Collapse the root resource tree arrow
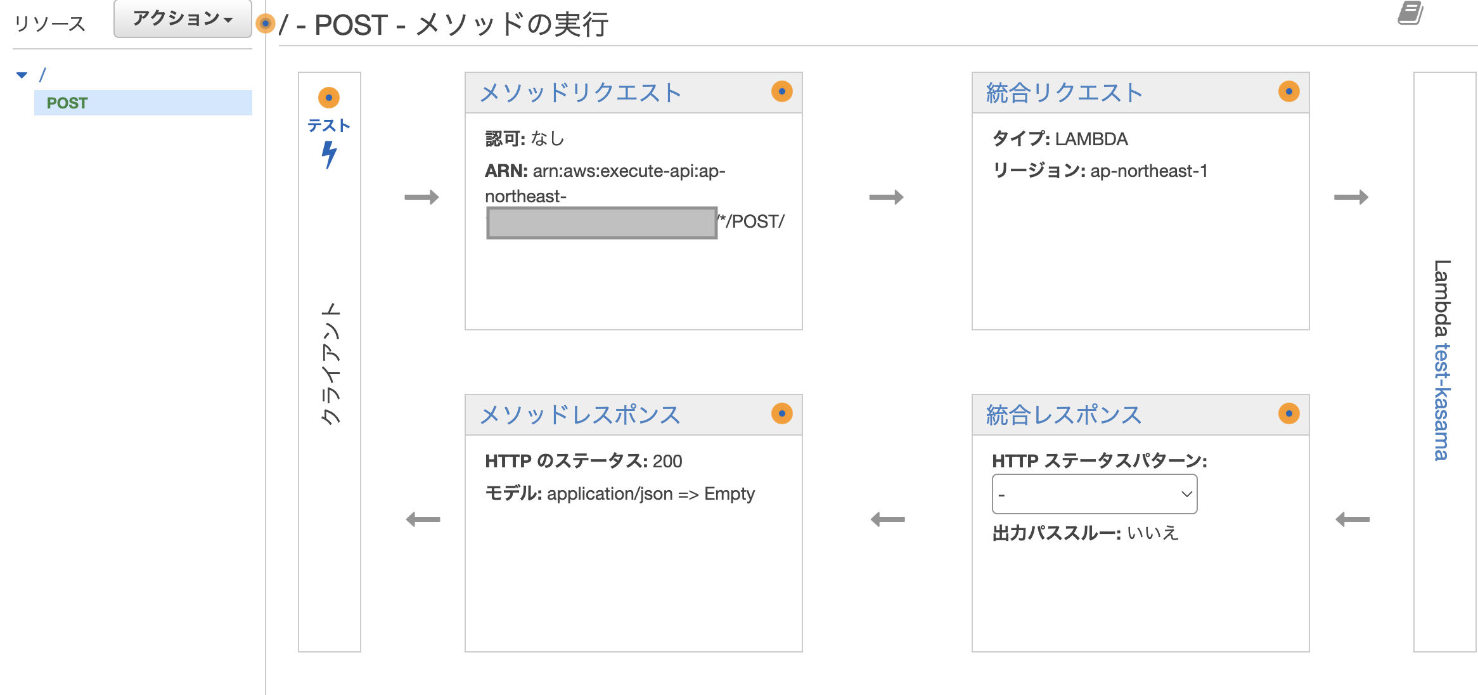1478x695 pixels. 22,75
